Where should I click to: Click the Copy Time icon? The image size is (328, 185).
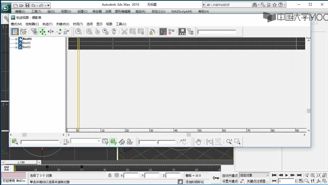(133, 32)
